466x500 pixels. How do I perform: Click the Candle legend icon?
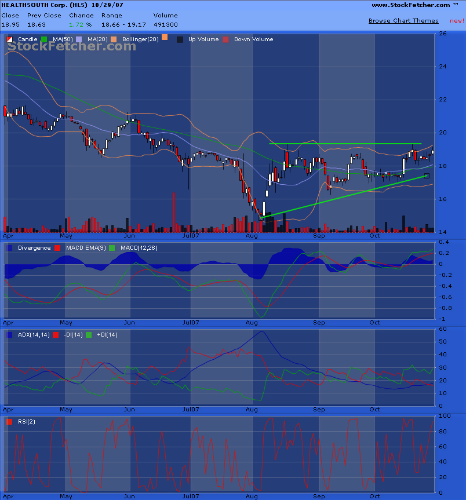coord(10,39)
